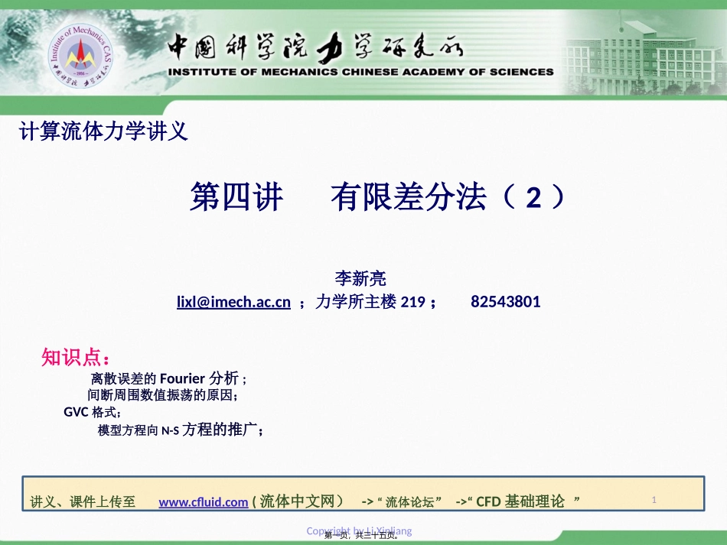This screenshot has width=727, height=545.
Task: Click the 力学所主楼 219 address text
Action: click(370, 302)
